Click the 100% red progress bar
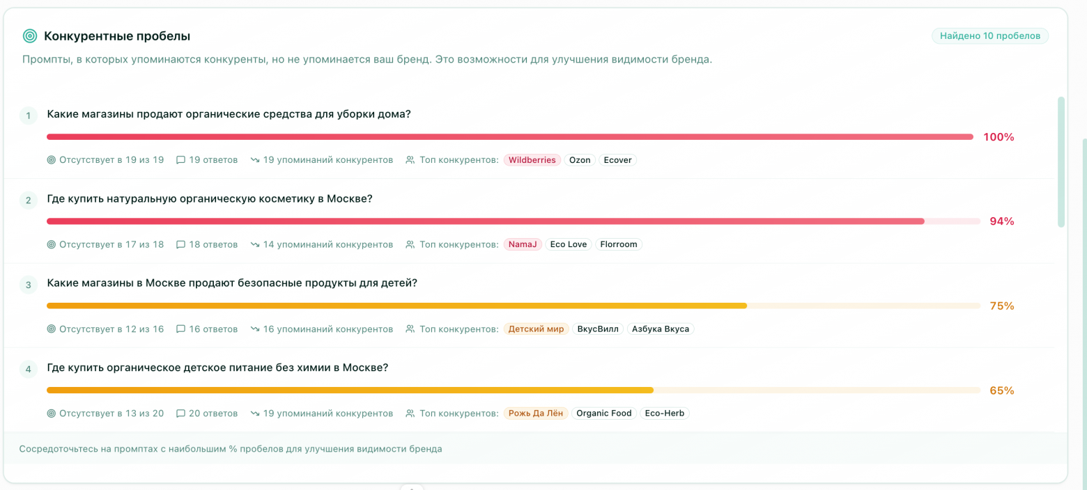This screenshot has height=490, width=1087. pos(509,137)
